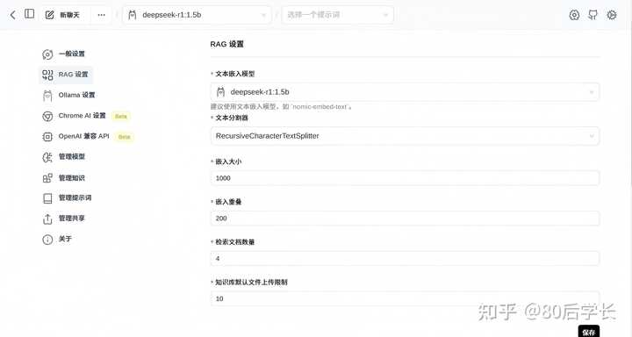Click the book icon for manage prompts
Viewport: 632px width, 337px height.
click(x=47, y=198)
